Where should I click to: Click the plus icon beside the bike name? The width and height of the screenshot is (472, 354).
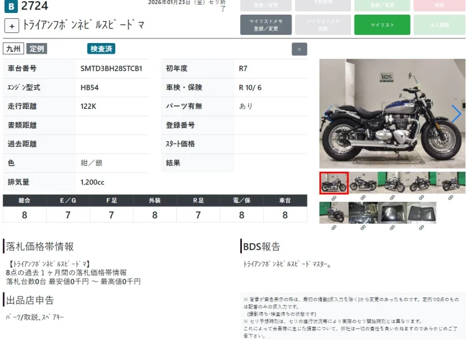click(x=12, y=26)
